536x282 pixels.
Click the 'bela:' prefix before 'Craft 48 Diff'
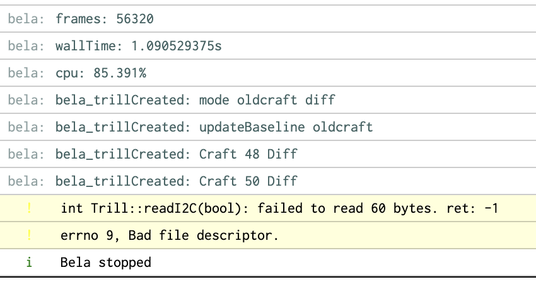(x=26, y=154)
